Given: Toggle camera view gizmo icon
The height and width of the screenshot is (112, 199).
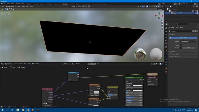Looking at the screenshot, I should click(x=162, y=28).
